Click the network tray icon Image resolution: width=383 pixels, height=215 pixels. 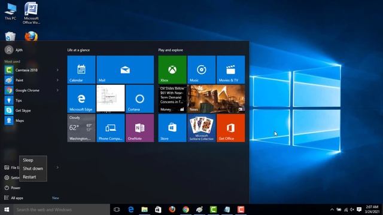[346, 210]
